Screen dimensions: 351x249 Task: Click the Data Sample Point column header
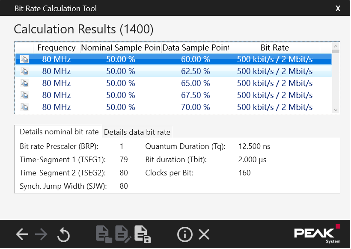click(x=196, y=47)
